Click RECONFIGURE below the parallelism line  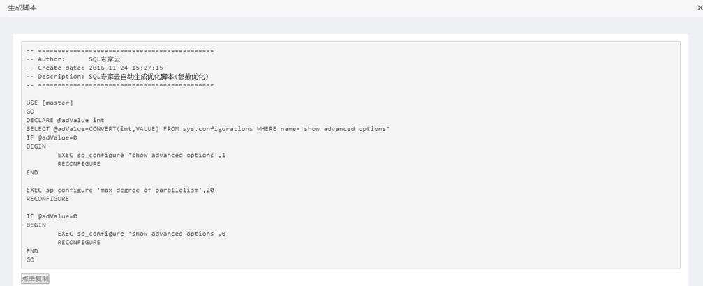click(47, 199)
